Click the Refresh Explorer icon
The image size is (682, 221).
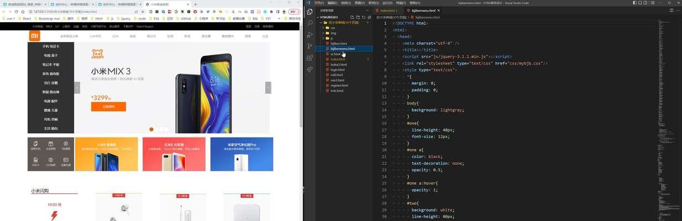(x=363, y=17)
